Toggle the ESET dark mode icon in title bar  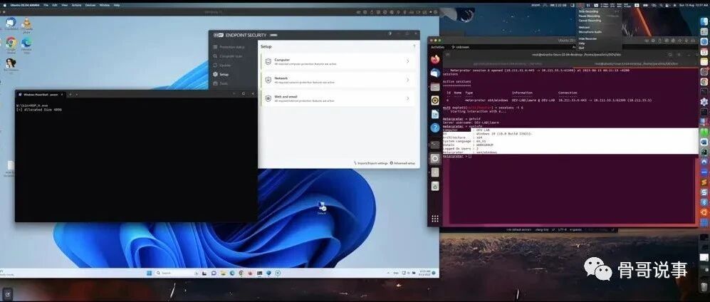(x=390, y=34)
